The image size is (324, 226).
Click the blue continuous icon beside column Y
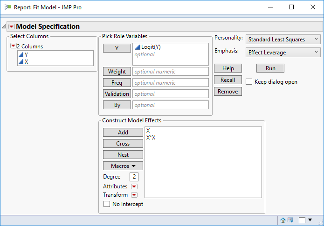21,55
